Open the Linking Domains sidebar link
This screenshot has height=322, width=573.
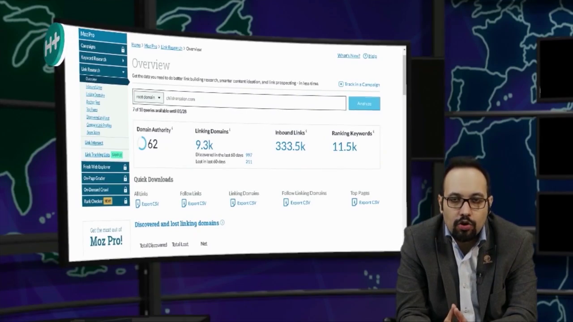[95, 95]
